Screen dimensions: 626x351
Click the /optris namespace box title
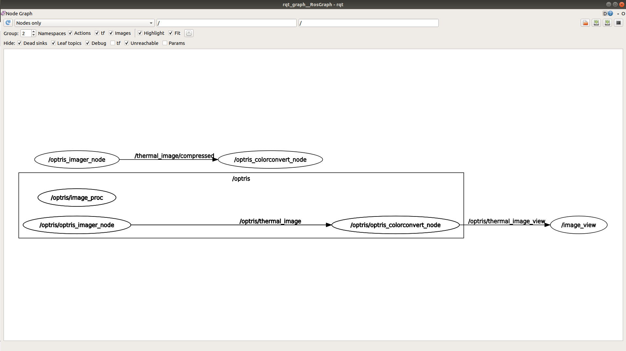tap(241, 178)
